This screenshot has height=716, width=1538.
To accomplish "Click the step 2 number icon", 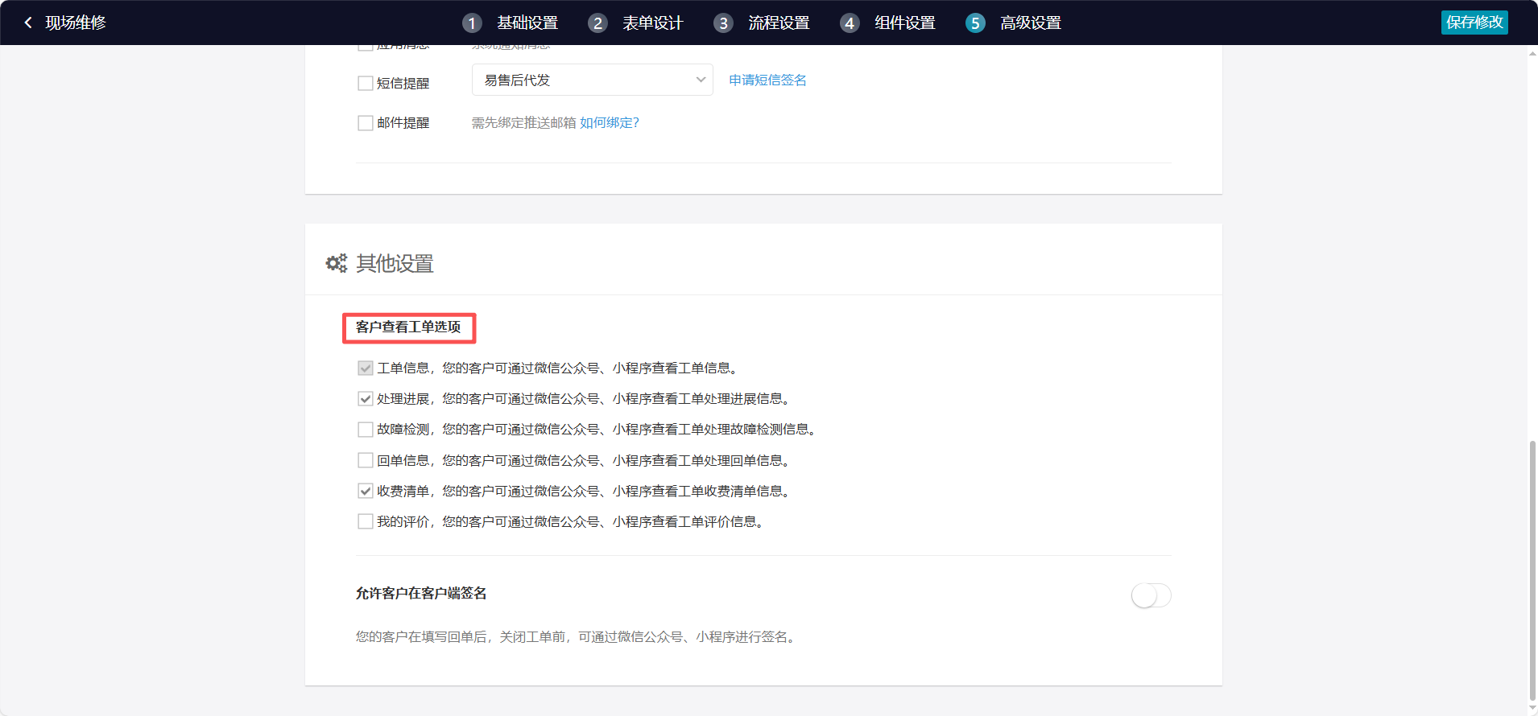I will [x=597, y=23].
